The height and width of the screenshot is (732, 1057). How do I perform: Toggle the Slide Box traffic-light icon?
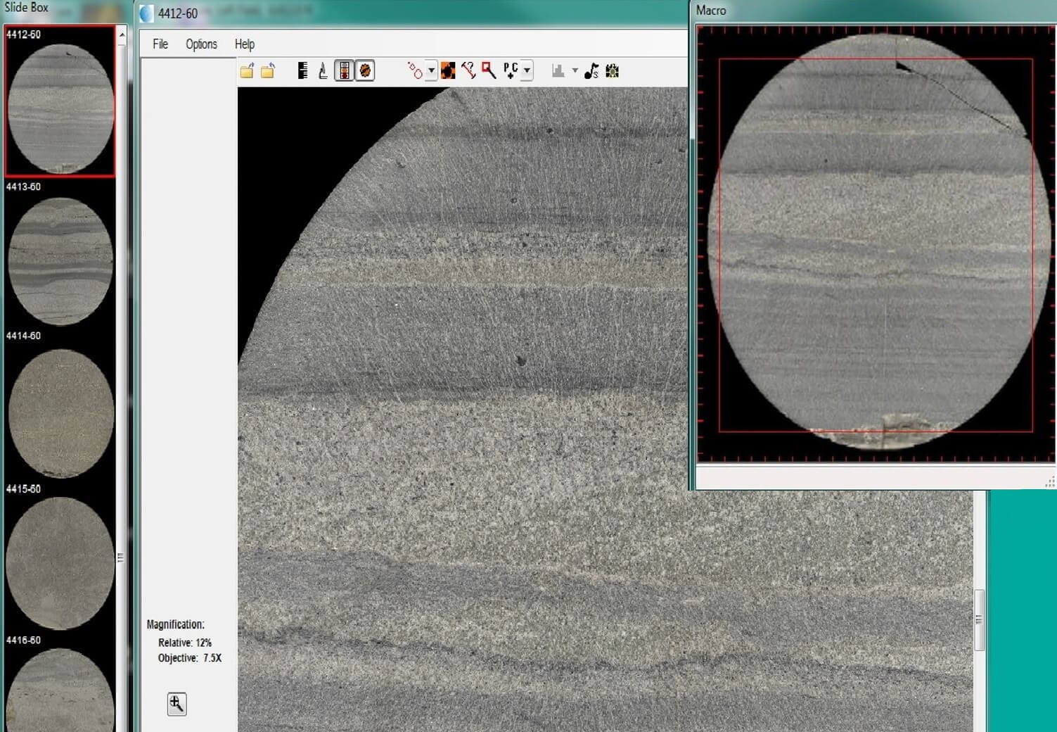(x=344, y=71)
